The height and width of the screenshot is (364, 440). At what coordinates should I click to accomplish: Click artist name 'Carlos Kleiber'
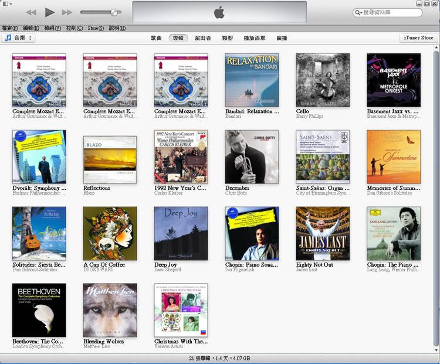click(168, 193)
